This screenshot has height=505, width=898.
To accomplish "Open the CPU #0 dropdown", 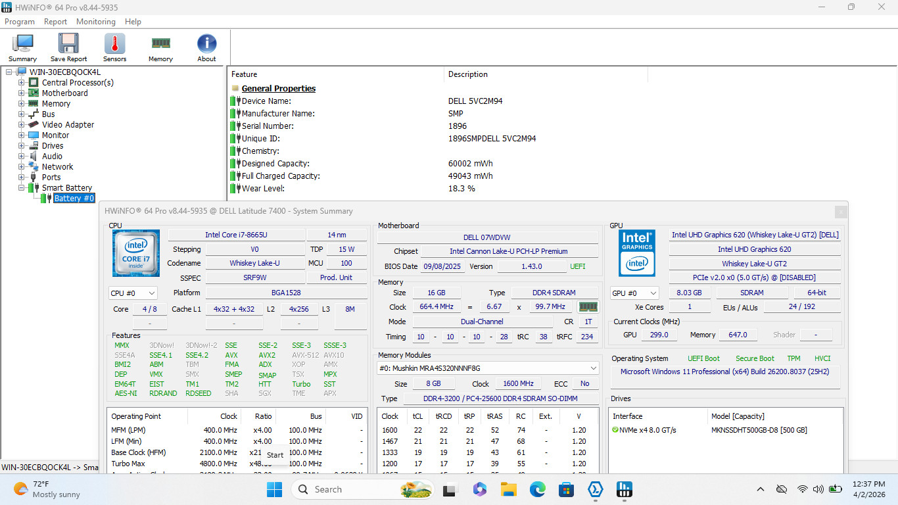I will coord(133,293).
